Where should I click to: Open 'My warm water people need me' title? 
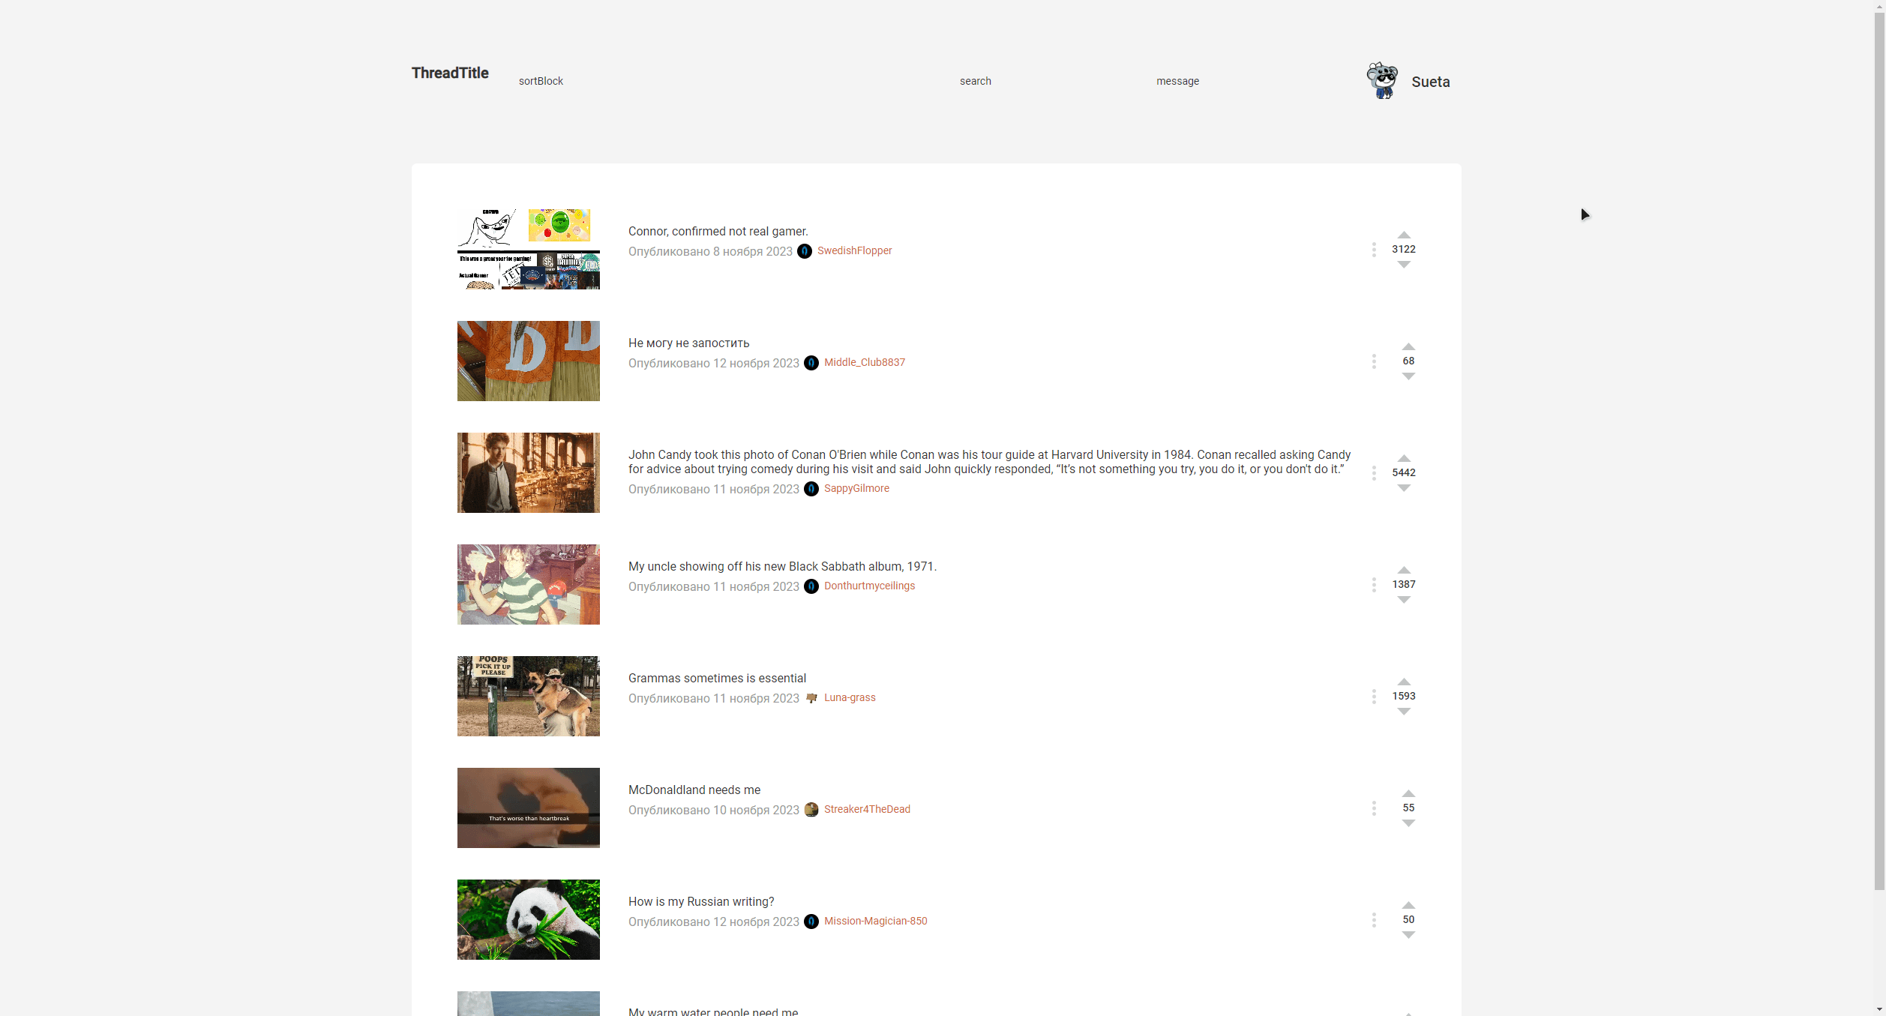point(712,1012)
